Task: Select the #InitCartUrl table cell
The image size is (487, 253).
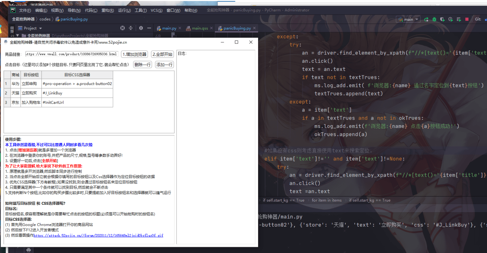Action: [x=77, y=102]
